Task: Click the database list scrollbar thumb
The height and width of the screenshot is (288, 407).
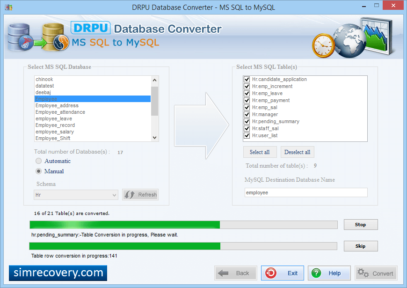Action: (155, 101)
